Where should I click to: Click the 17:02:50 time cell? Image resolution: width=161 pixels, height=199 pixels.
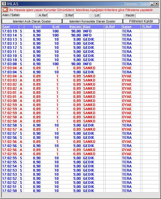10,191
